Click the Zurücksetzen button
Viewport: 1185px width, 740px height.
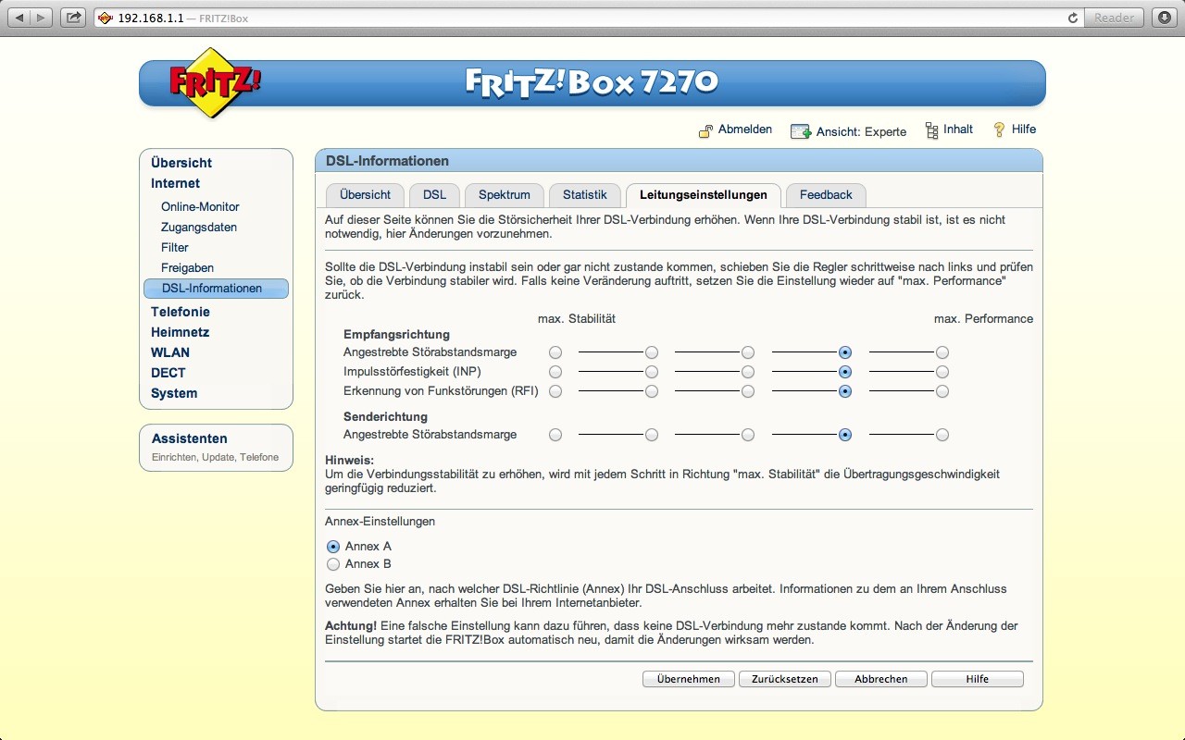click(x=785, y=679)
